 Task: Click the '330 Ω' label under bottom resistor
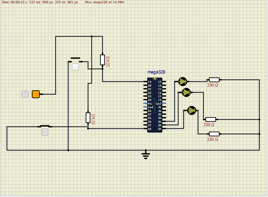point(212,140)
